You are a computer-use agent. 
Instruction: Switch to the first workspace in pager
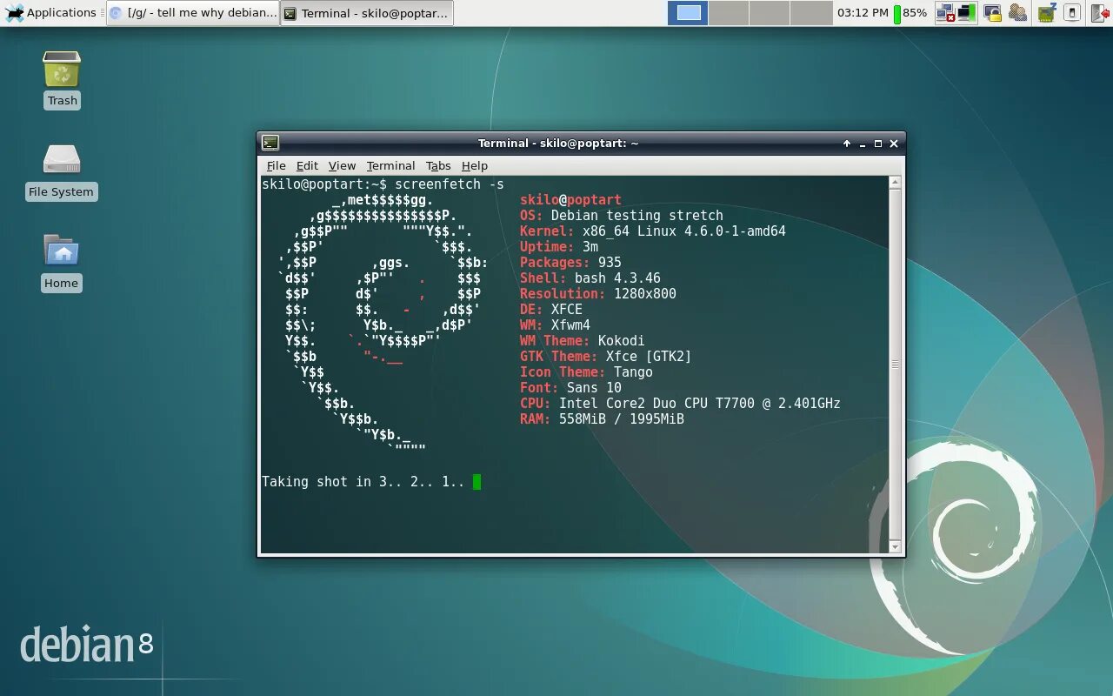click(688, 13)
